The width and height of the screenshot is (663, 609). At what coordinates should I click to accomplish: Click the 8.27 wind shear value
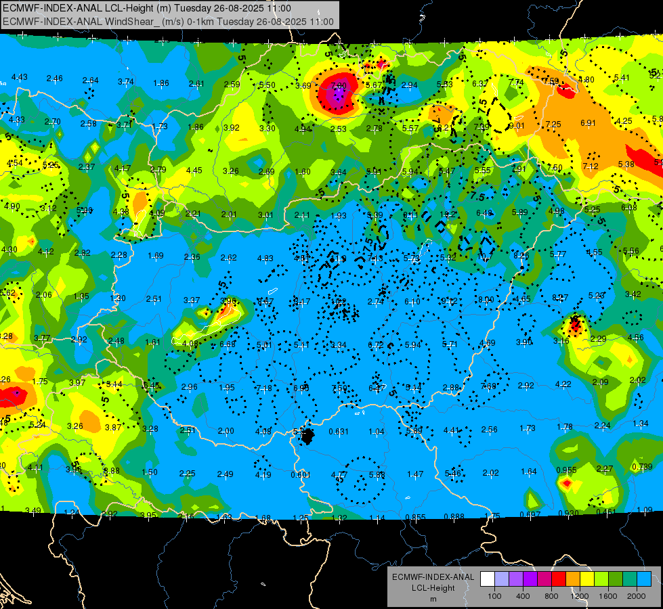tap(560, 298)
